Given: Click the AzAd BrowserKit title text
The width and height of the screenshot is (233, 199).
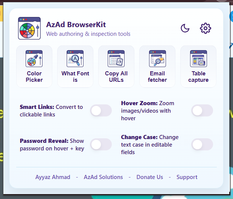Looking at the screenshot, I should (x=76, y=25).
